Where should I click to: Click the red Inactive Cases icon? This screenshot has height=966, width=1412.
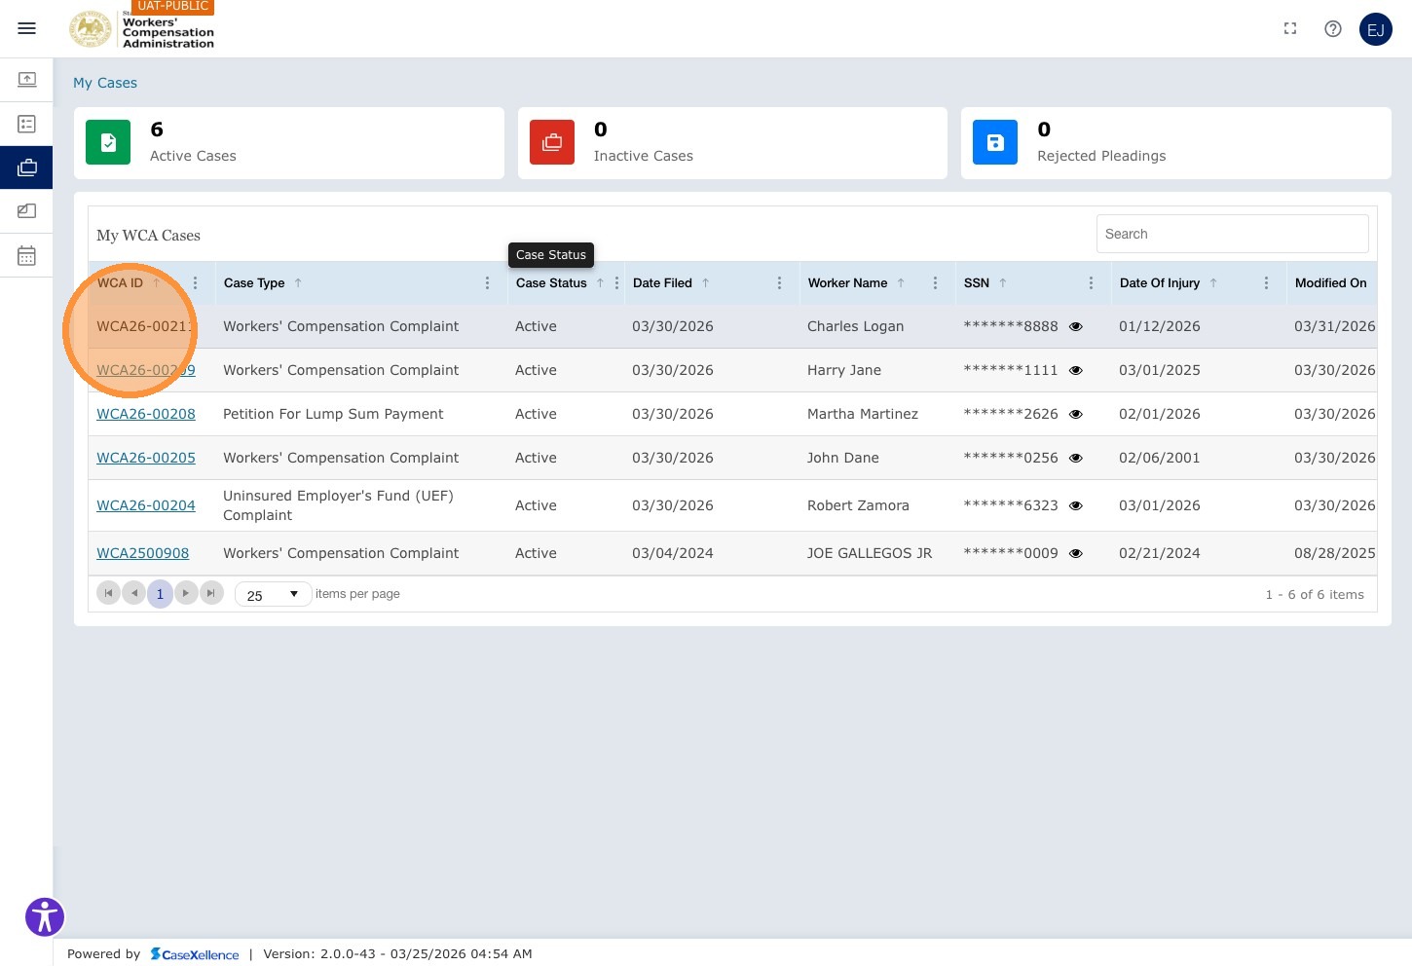(x=552, y=142)
